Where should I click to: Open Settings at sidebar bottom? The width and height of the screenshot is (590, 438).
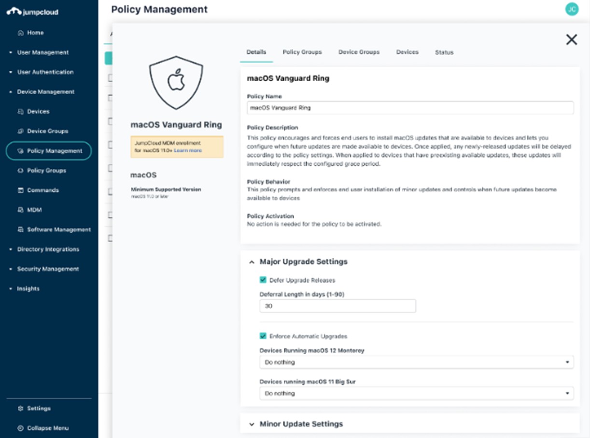coord(39,409)
